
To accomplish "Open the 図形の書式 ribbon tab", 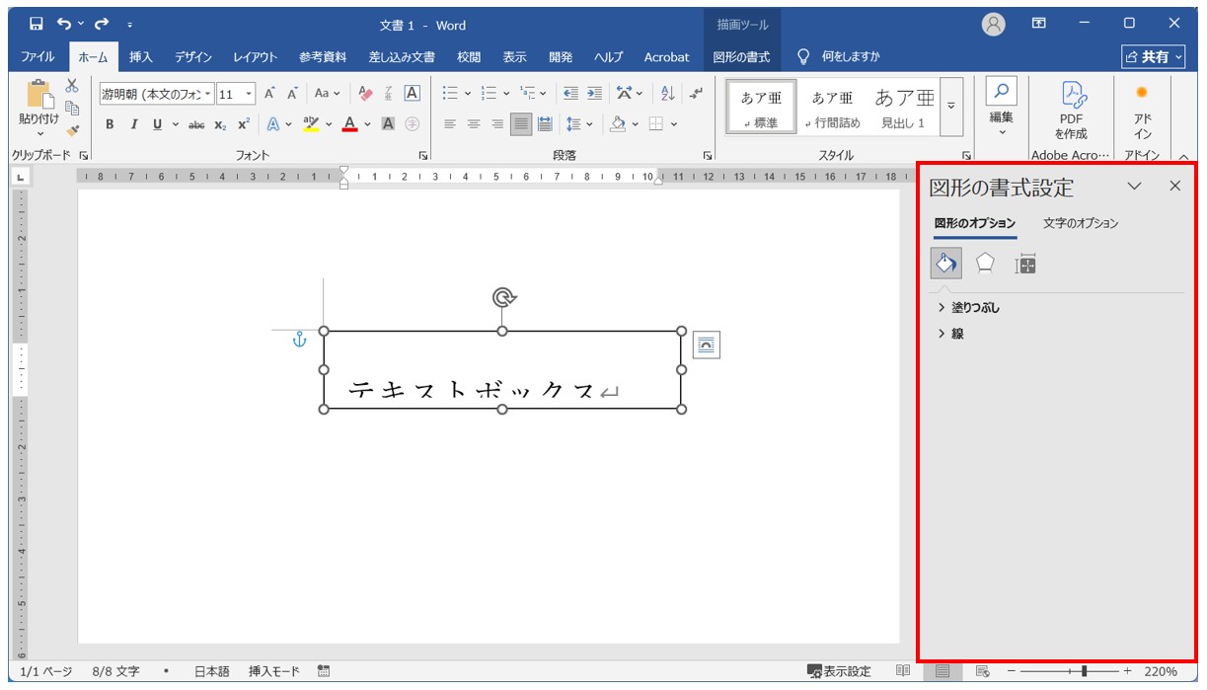I will pyautogui.click(x=741, y=56).
